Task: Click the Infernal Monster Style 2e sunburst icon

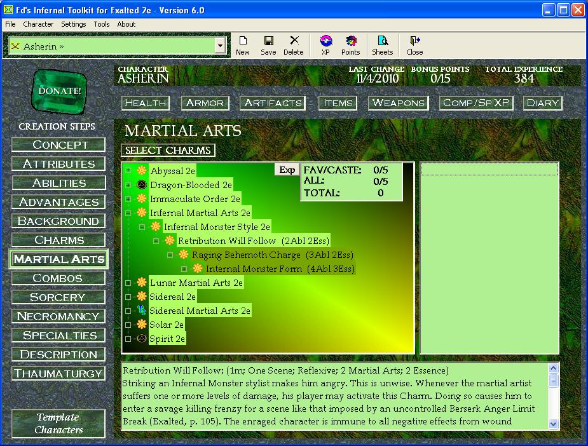Action: pyautogui.click(x=156, y=226)
